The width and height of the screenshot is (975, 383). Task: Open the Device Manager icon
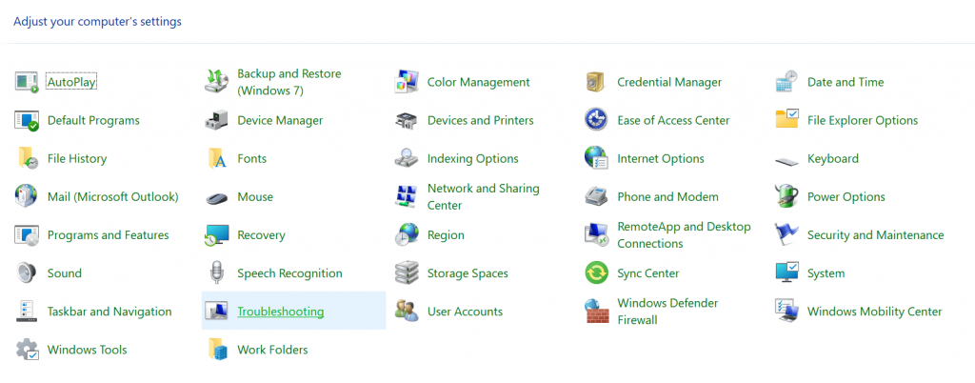(x=217, y=121)
